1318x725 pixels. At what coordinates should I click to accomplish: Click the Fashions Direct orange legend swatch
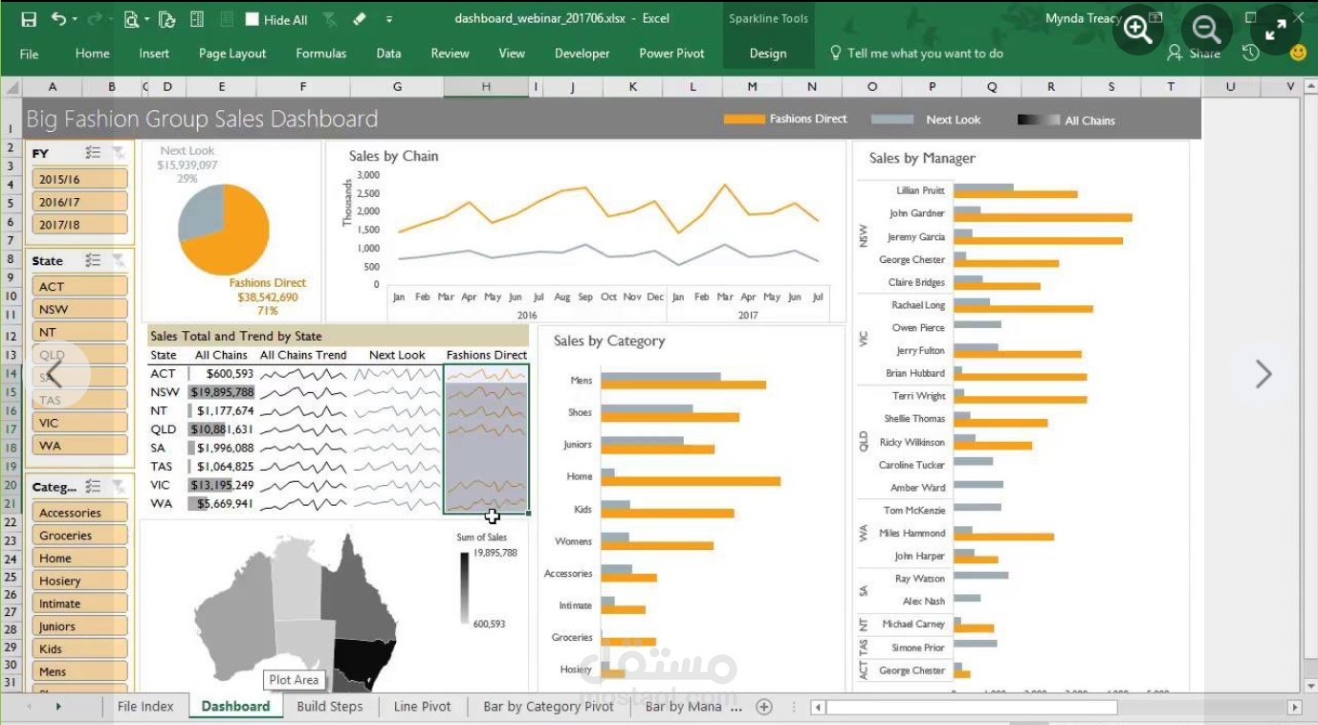[x=744, y=120]
